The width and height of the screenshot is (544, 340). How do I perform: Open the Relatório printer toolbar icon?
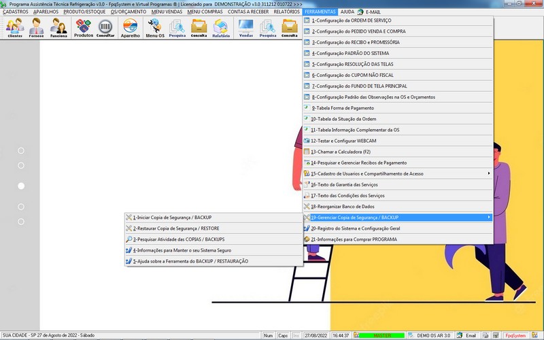(x=221, y=28)
